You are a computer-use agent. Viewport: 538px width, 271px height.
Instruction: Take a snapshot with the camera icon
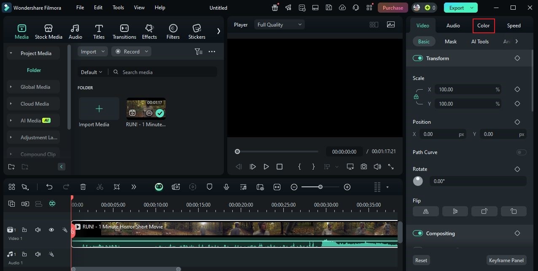click(364, 167)
